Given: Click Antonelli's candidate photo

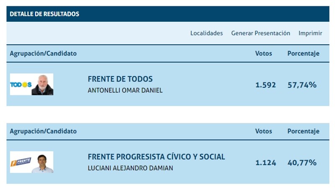Looking at the screenshot, I should [x=42, y=84].
